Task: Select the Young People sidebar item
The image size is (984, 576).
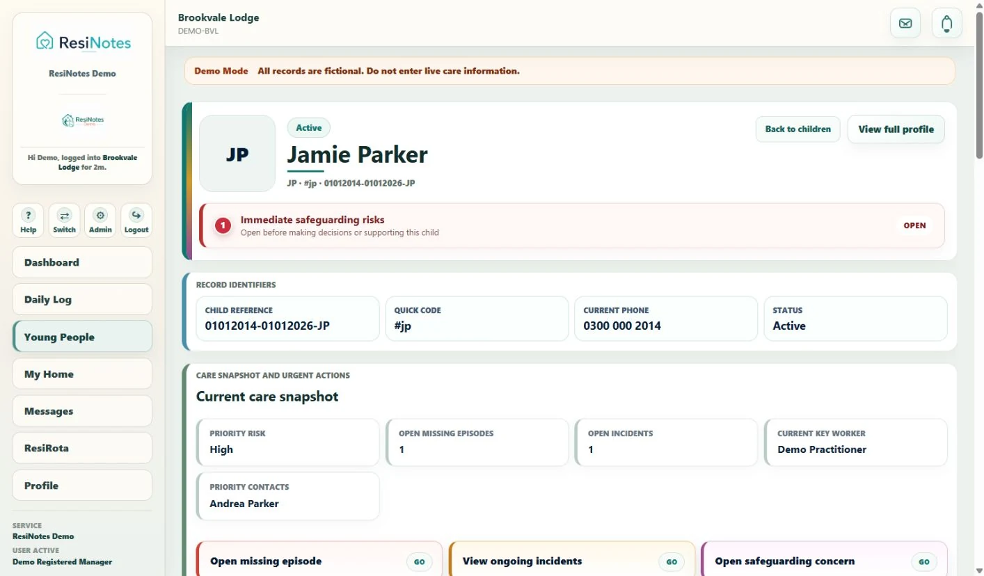Action: point(82,337)
